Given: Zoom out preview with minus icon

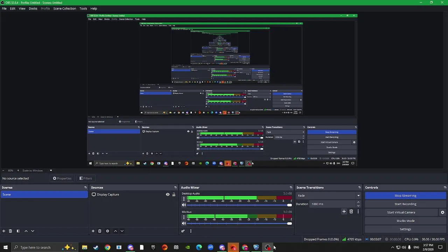Looking at the screenshot, I should point(3,170).
